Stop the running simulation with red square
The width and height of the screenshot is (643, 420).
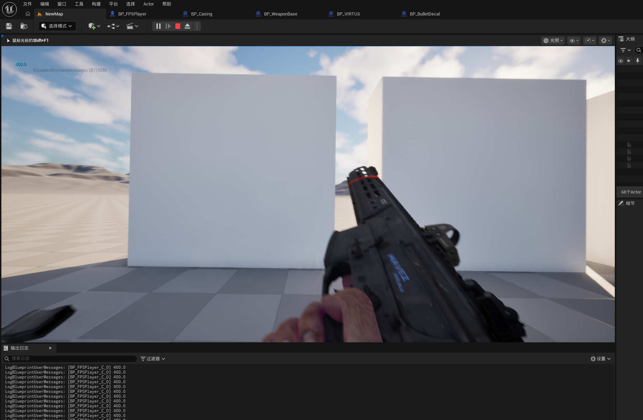178,26
